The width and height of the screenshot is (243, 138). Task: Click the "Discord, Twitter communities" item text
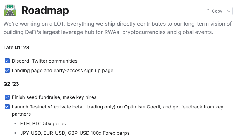(x=44, y=61)
